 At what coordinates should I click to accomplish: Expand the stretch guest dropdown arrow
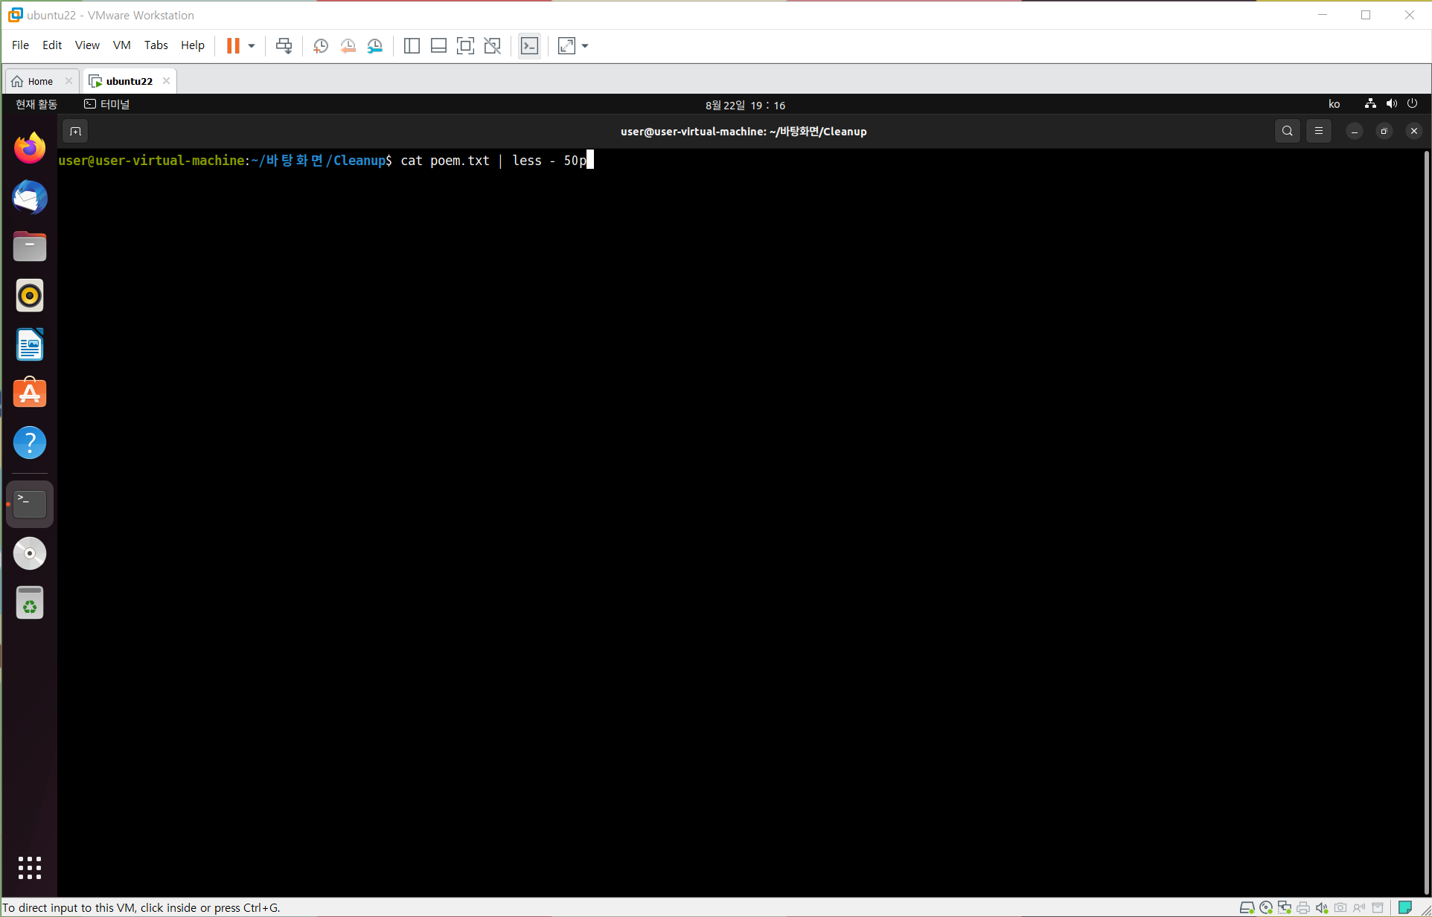pyautogui.click(x=585, y=46)
